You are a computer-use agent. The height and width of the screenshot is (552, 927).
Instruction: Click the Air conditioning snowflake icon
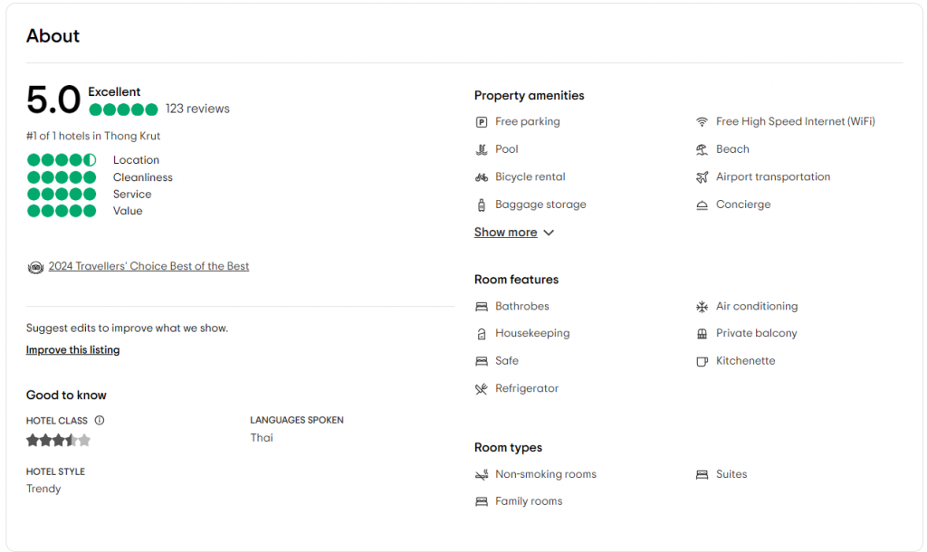coord(702,307)
